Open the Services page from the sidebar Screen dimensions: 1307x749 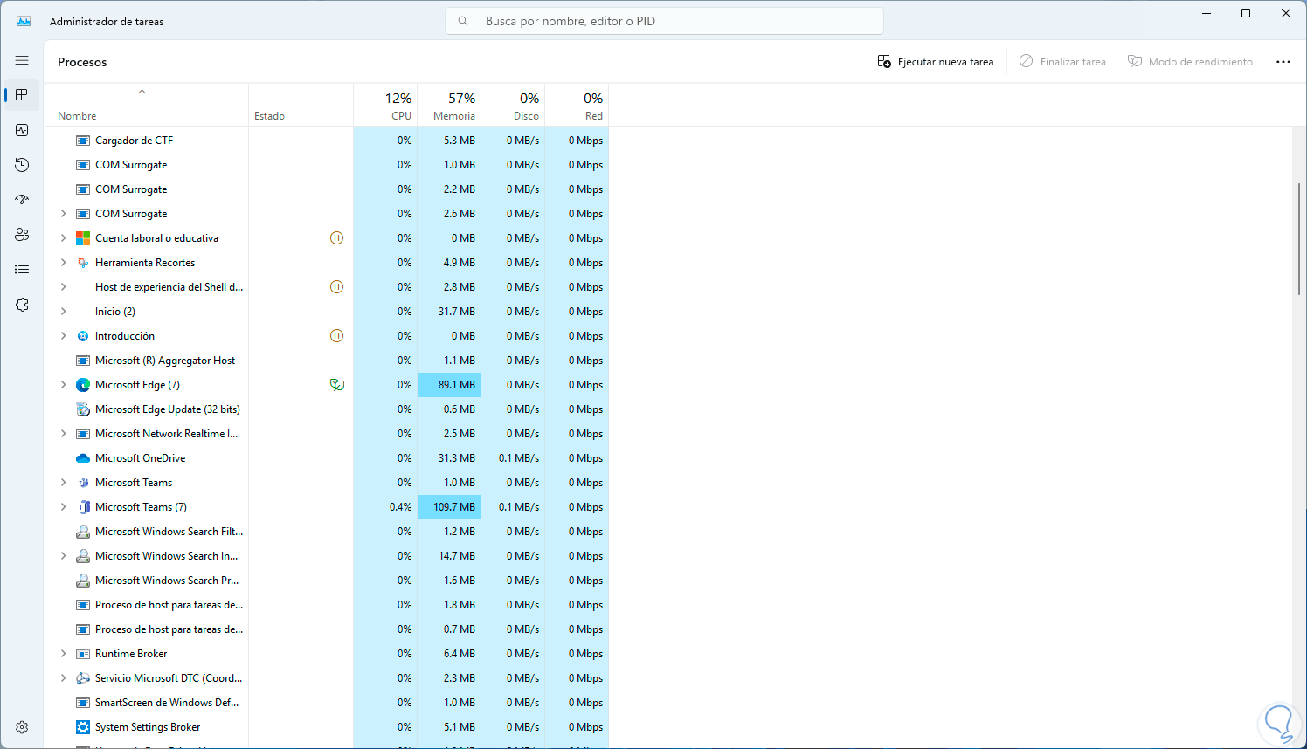pos(22,305)
